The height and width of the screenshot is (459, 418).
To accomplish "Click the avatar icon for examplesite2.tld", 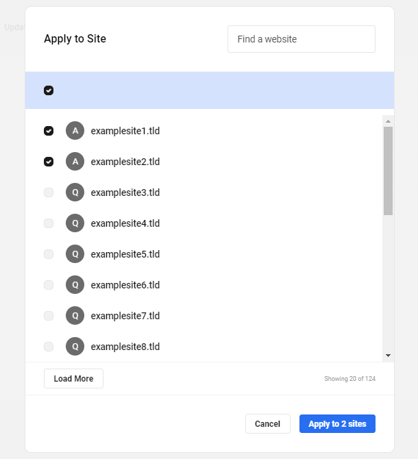I will pyautogui.click(x=75, y=162).
